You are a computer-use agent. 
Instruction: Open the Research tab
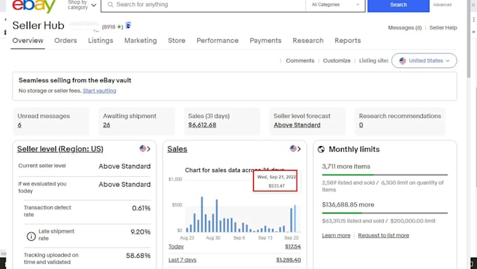(x=308, y=41)
